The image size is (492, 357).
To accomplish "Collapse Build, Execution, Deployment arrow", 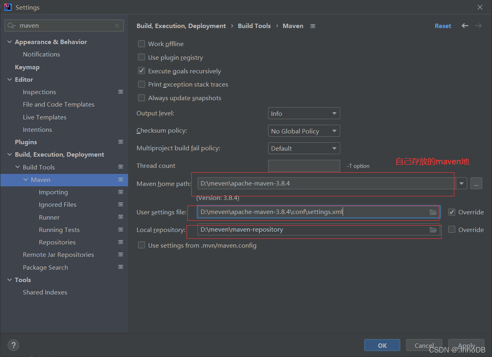I will pyautogui.click(x=10, y=155).
